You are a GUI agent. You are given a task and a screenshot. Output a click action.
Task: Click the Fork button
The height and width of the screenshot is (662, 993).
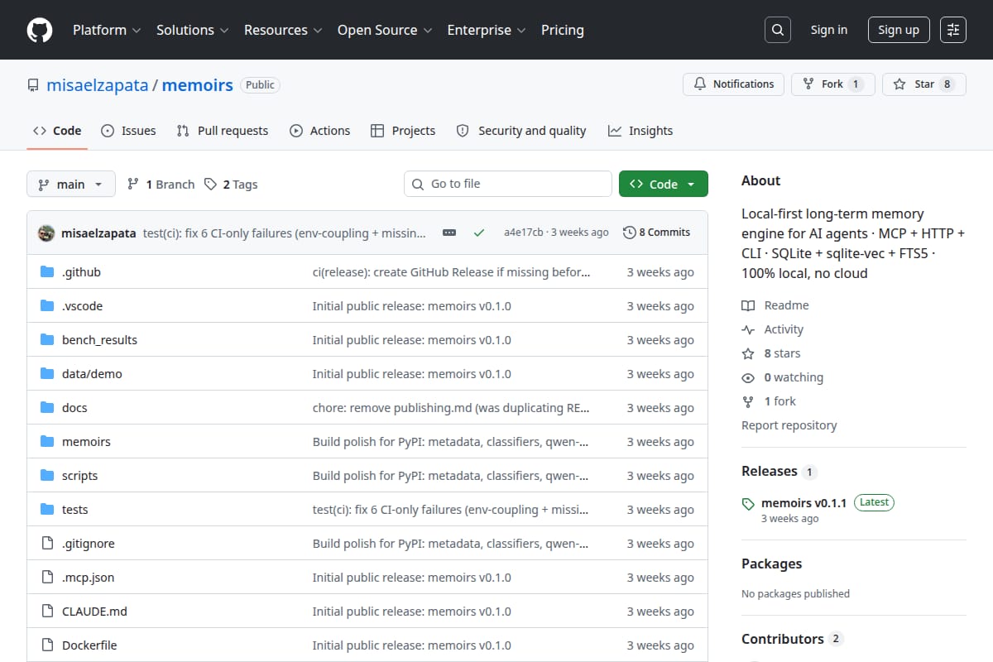[x=832, y=84]
